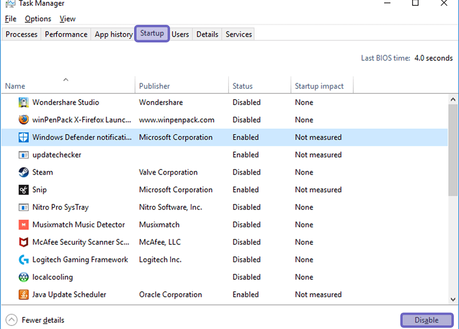Click the localcooling app icon

tap(23, 277)
